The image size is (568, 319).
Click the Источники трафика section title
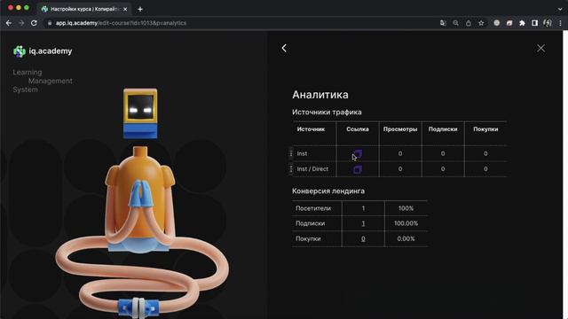point(327,113)
